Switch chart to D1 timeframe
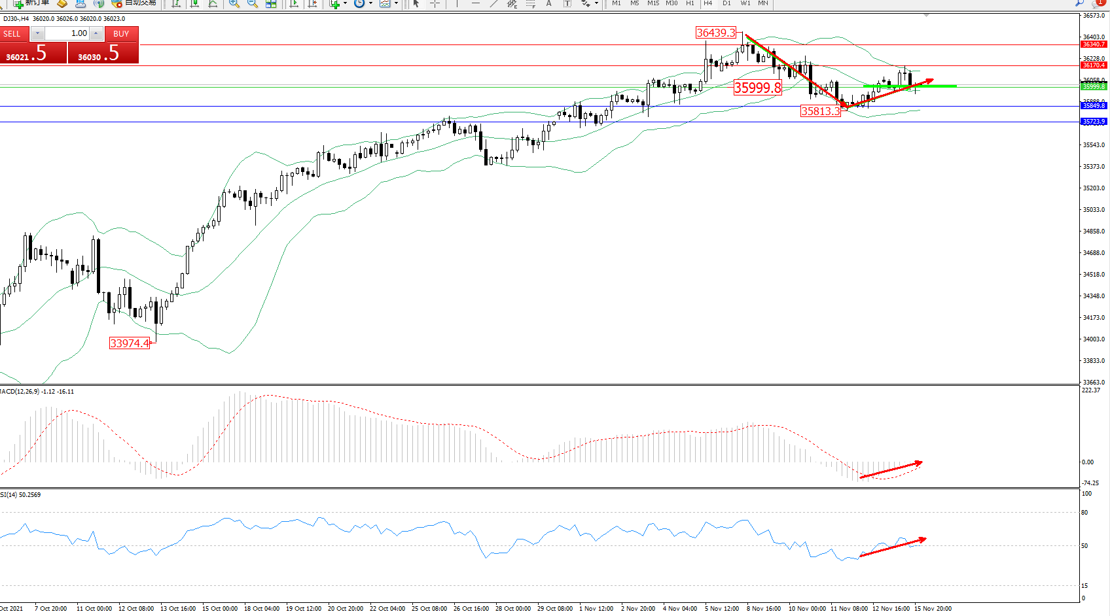Viewport: 1110px width, 616px height. click(x=726, y=3)
